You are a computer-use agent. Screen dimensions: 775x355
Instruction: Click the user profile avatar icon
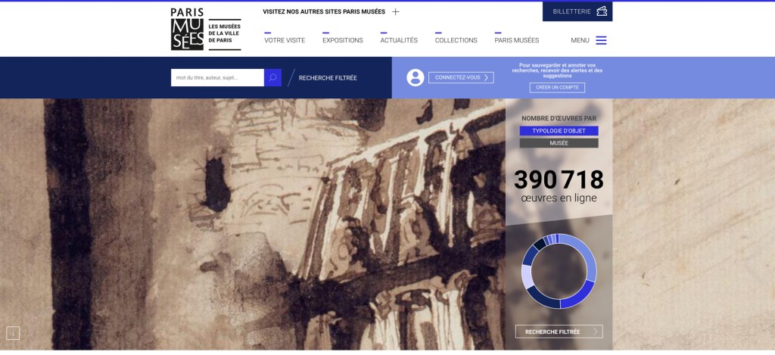415,77
